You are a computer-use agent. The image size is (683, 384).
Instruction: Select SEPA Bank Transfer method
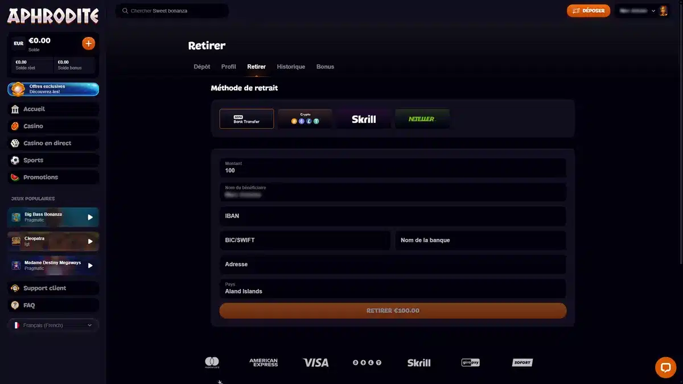coord(246,119)
